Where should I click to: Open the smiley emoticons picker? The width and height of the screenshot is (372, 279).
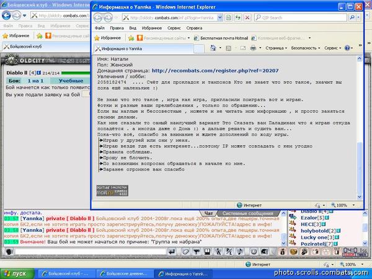(254, 252)
